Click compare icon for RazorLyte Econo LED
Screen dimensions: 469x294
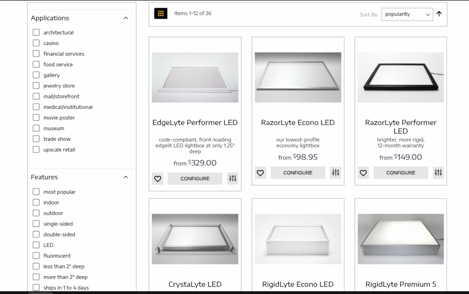[x=336, y=173]
